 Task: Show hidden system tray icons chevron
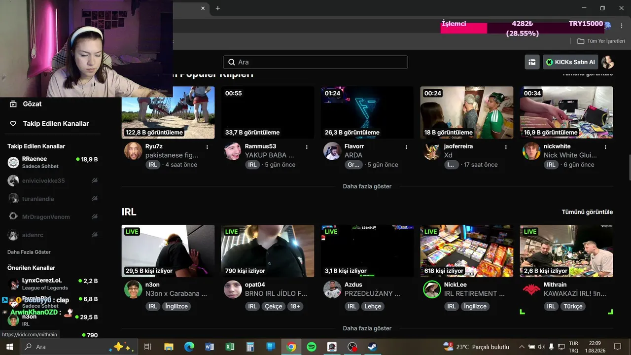click(522, 347)
